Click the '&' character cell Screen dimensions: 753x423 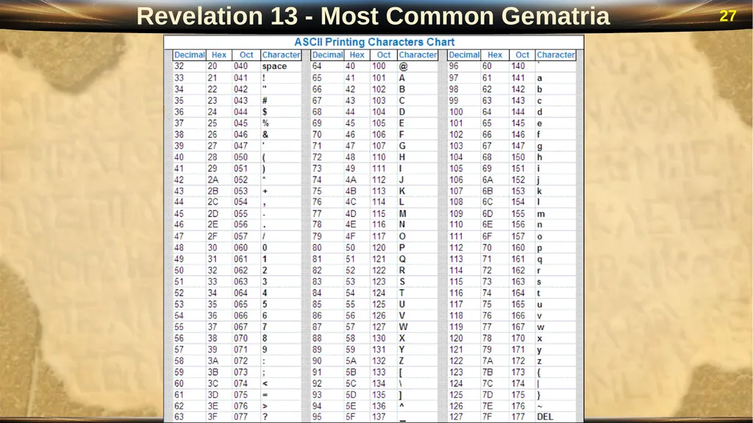[265, 135]
